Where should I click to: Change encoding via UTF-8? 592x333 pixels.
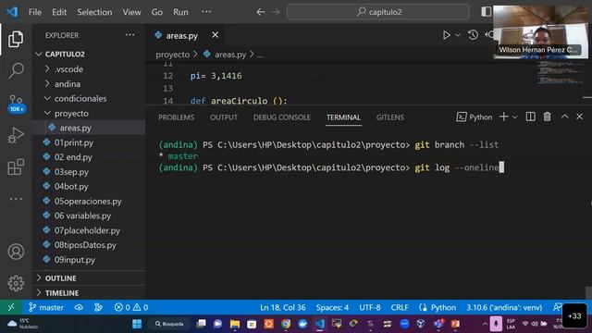[370, 307]
